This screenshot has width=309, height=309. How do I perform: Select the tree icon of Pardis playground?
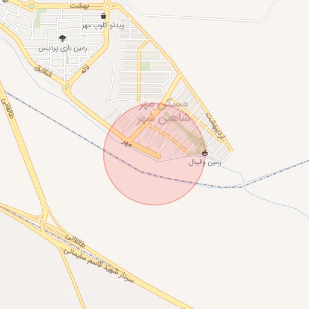62,38
